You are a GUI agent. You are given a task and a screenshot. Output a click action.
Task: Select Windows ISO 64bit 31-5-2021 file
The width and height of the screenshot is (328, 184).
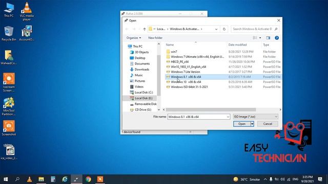coord(189,87)
